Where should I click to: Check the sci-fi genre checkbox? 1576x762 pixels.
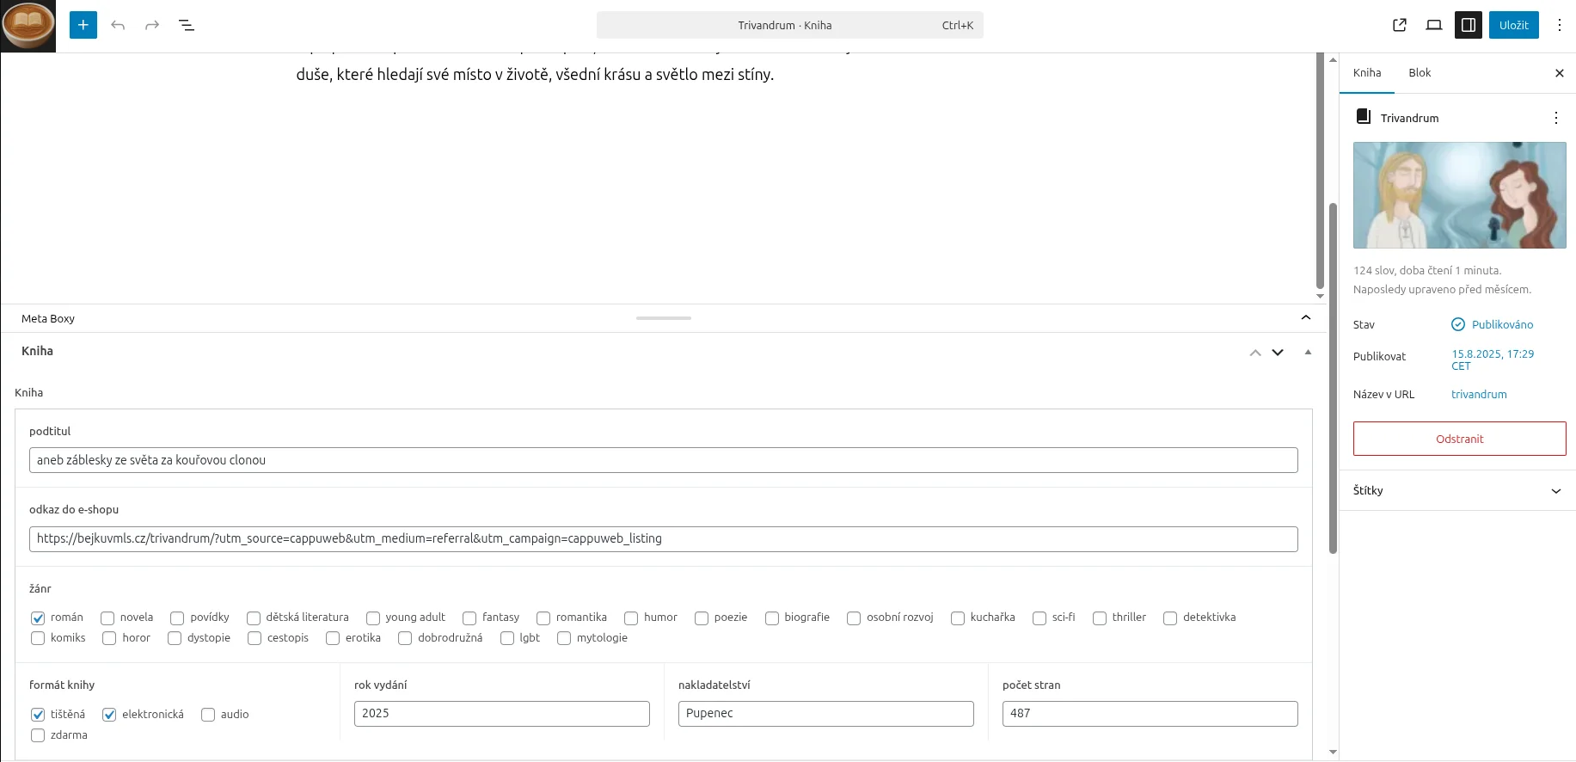1039,618
